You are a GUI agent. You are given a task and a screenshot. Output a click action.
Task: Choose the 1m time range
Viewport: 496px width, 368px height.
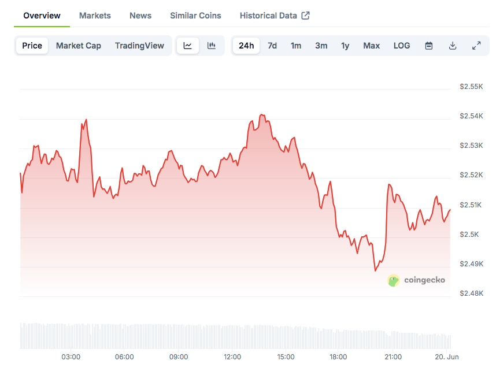pos(296,46)
